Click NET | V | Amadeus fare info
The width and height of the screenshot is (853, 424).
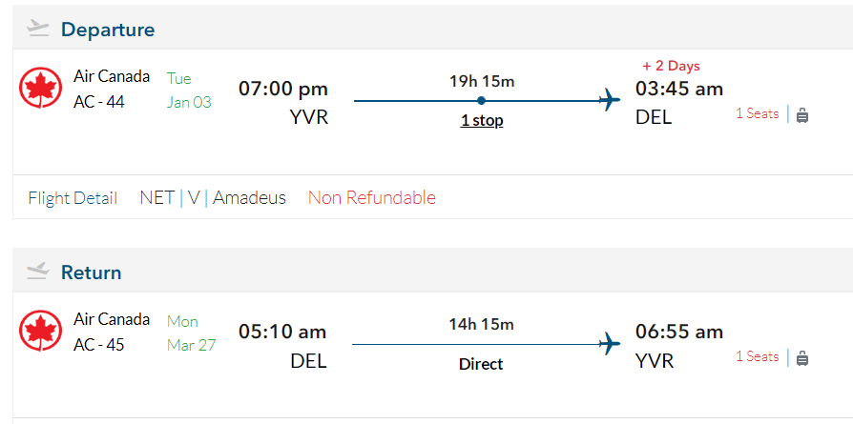pos(213,198)
